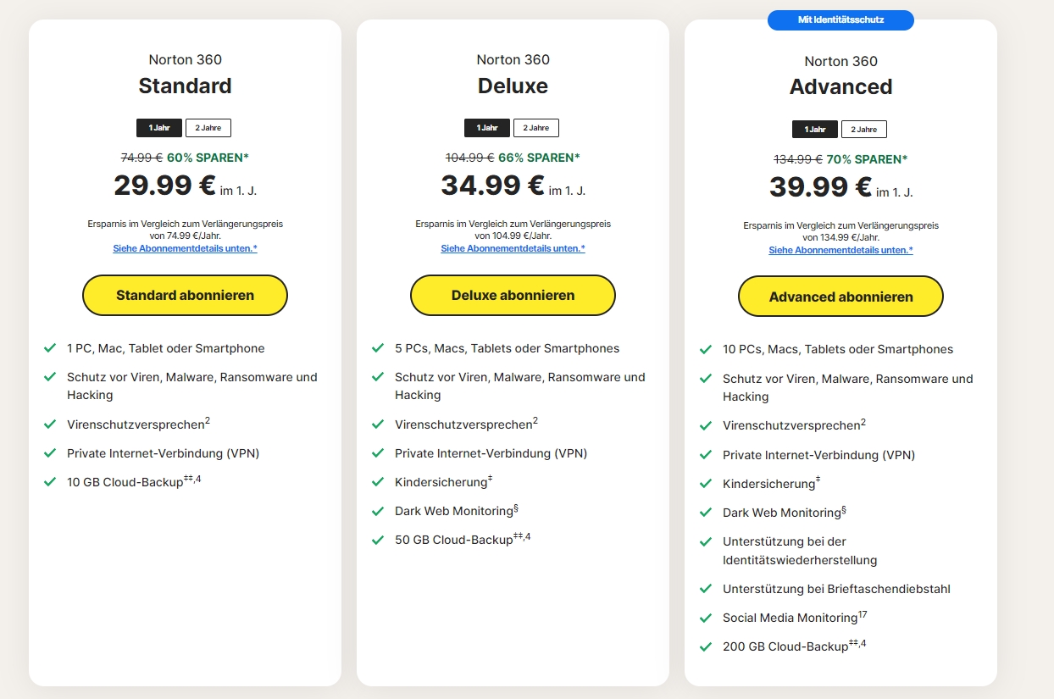Screen dimensions: 1054x699
Task: Click checkmark beside 200 GB Cloud-Backup
Action: coord(706,646)
